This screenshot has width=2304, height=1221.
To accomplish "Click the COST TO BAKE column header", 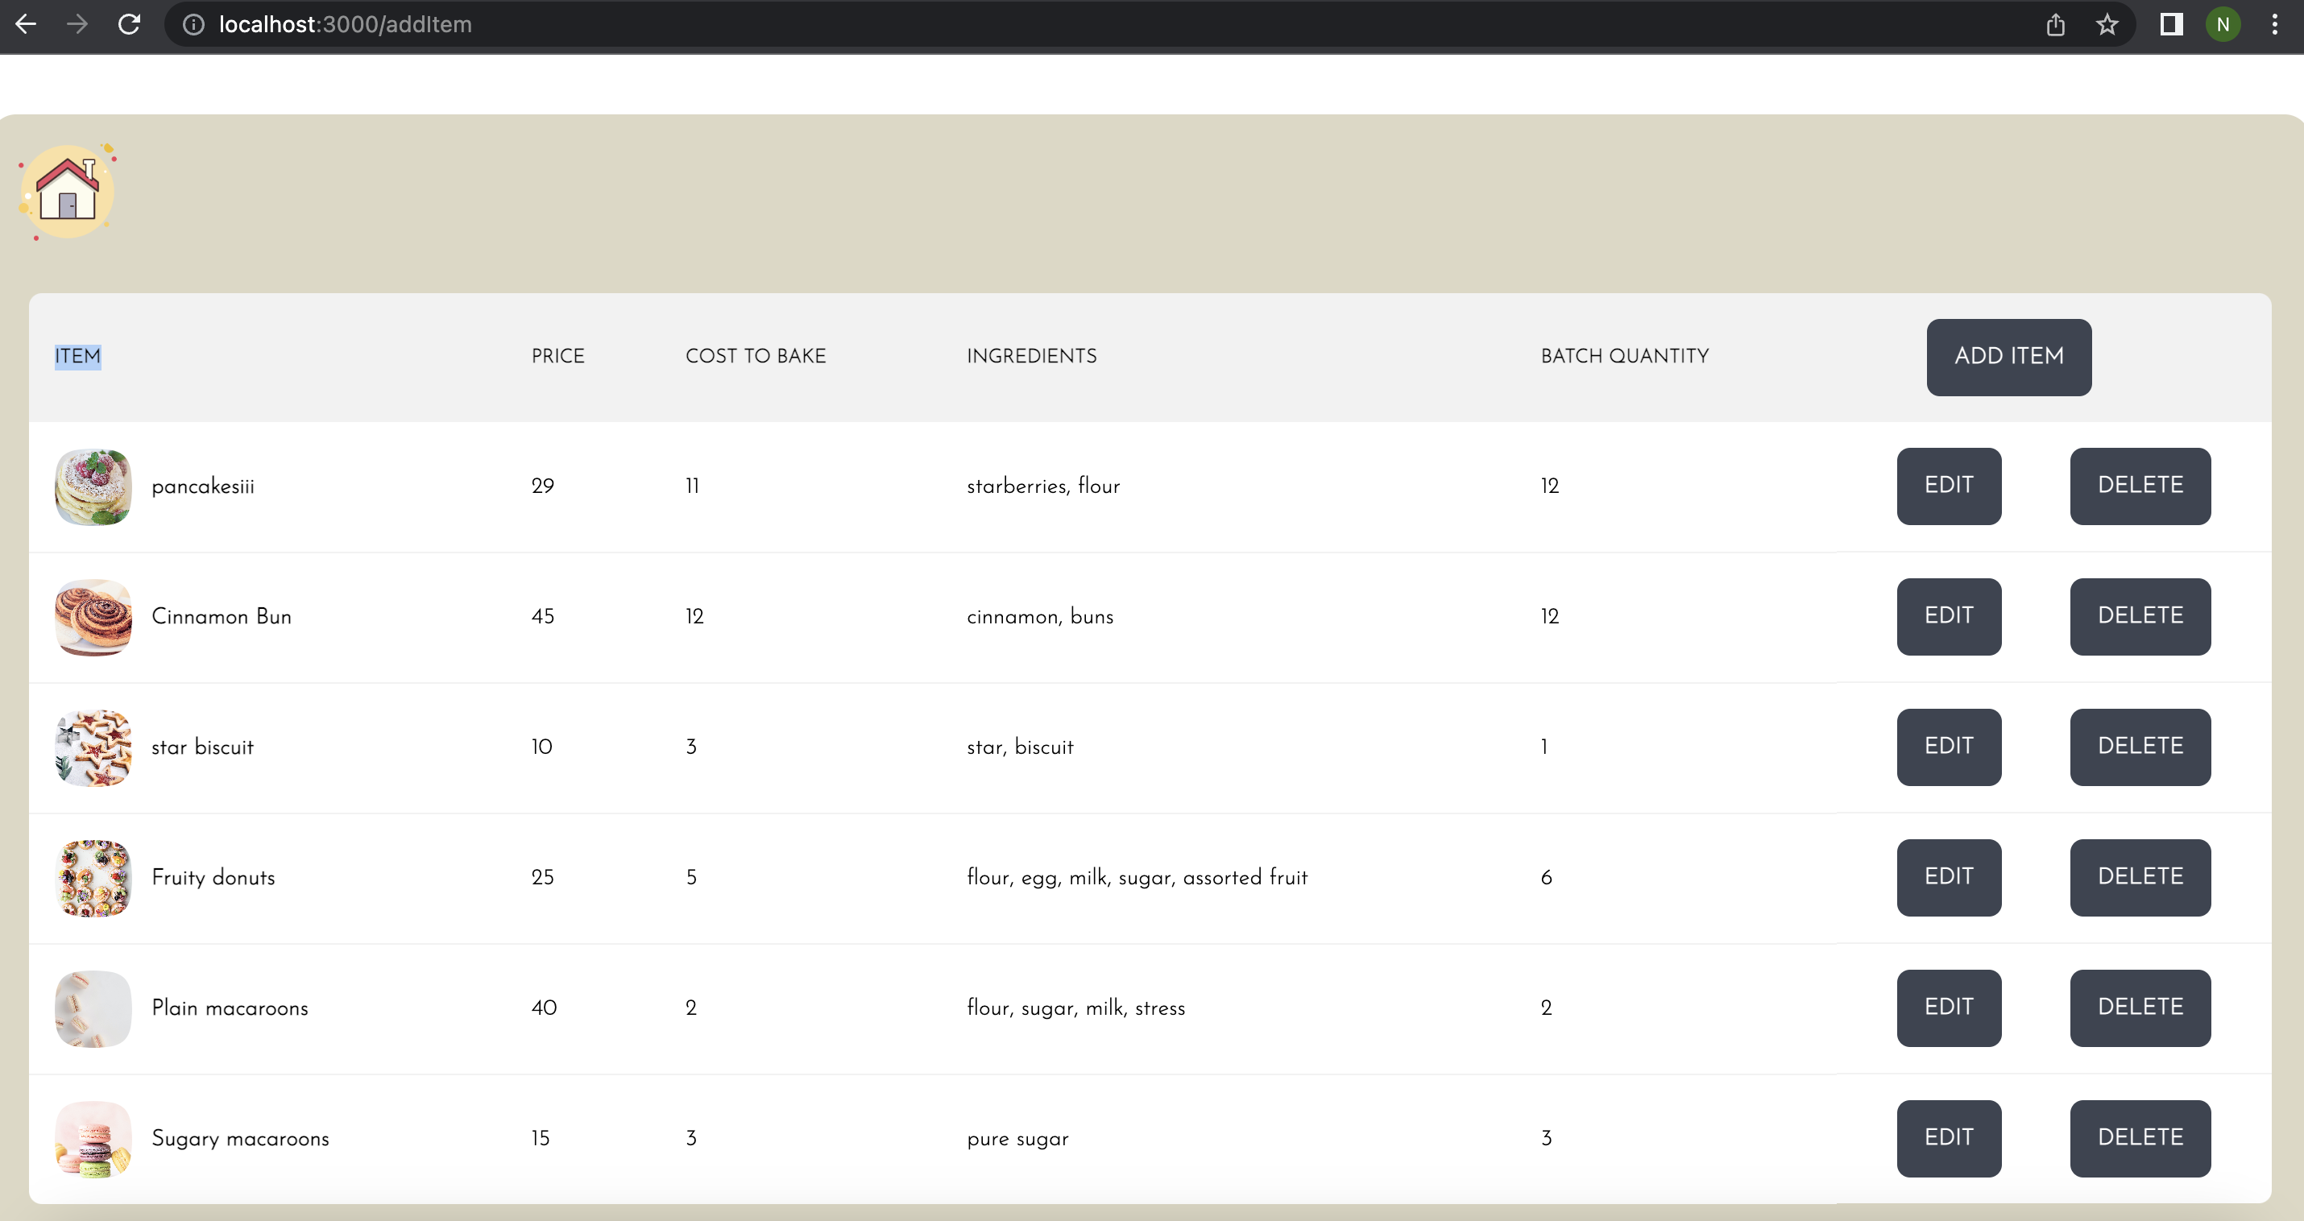I will point(756,356).
